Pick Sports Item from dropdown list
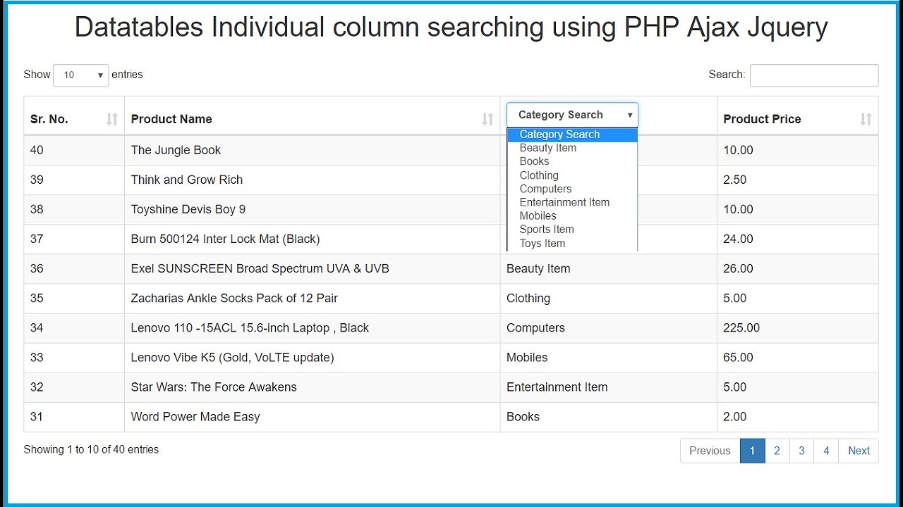The image size is (903, 507). (547, 230)
